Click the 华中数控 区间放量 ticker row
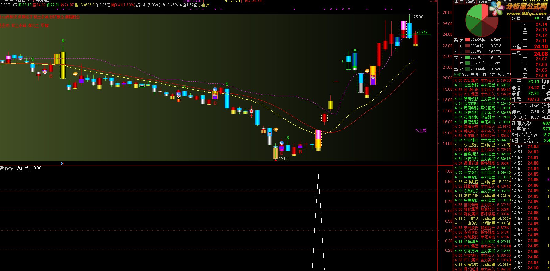Viewport: 550px width, 271px height. click(x=482, y=182)
